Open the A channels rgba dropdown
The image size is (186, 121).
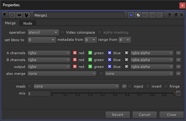coord(49,53)
